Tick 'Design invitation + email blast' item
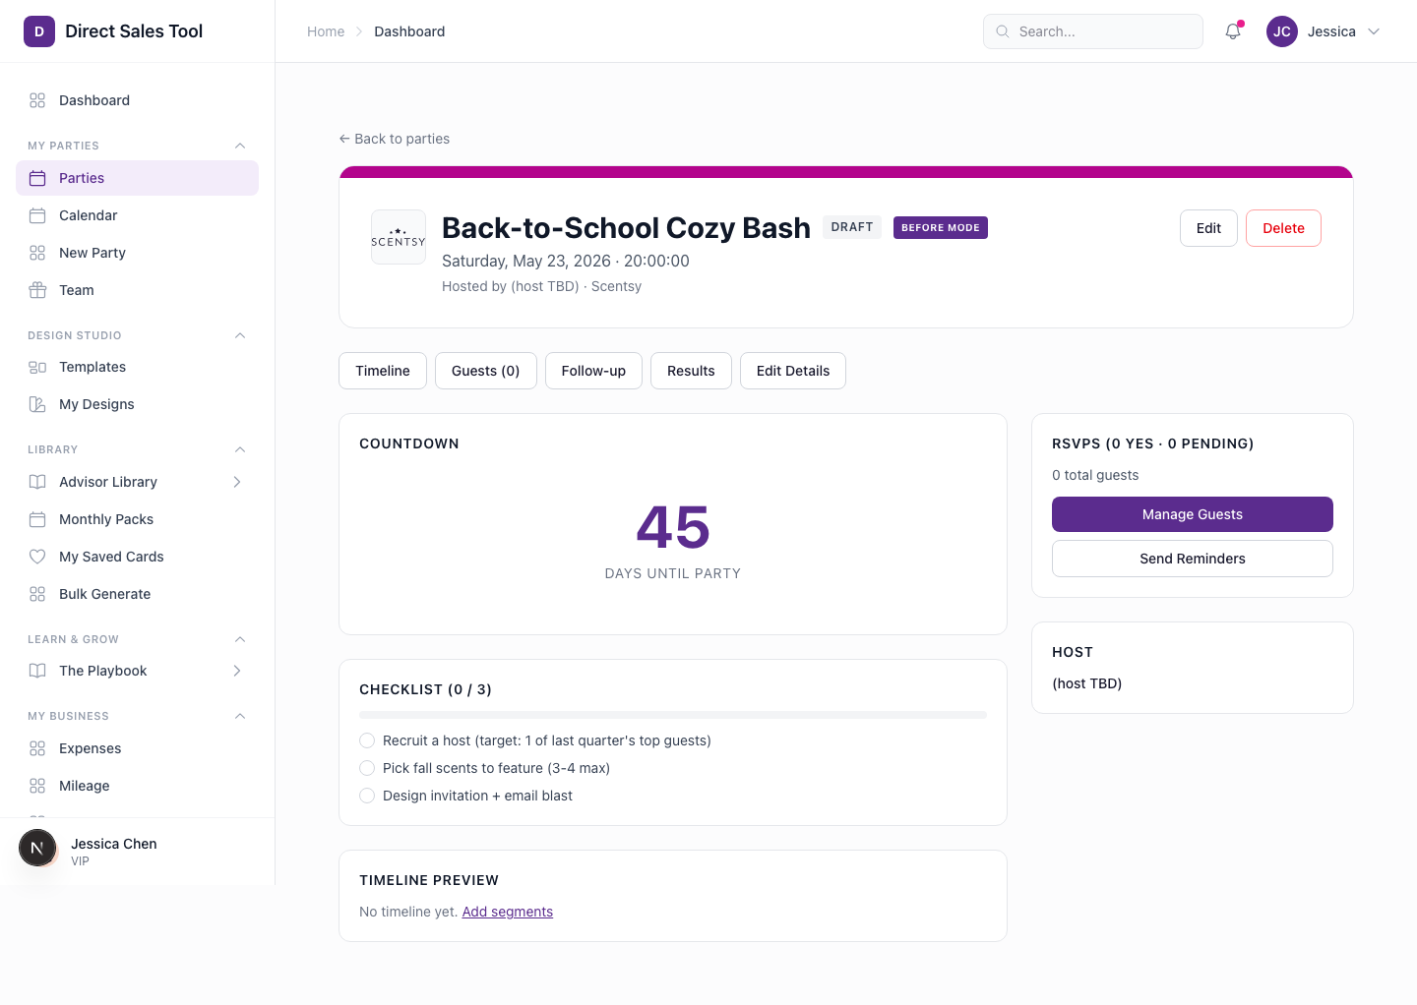Image resolution: width=1417 pixels, height=1005 pixels. coord(367,796)
